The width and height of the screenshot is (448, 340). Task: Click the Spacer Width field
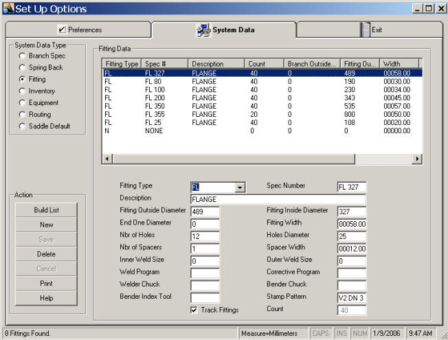[x=352, y=249]
